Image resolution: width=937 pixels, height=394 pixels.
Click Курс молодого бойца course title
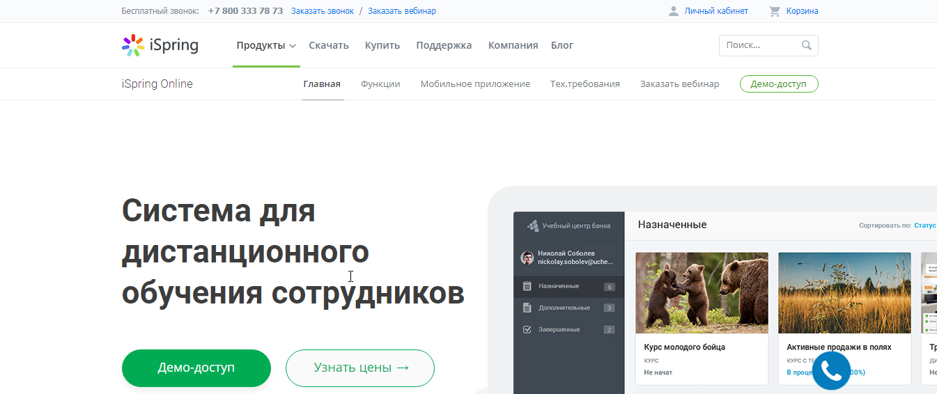point(685,347)
